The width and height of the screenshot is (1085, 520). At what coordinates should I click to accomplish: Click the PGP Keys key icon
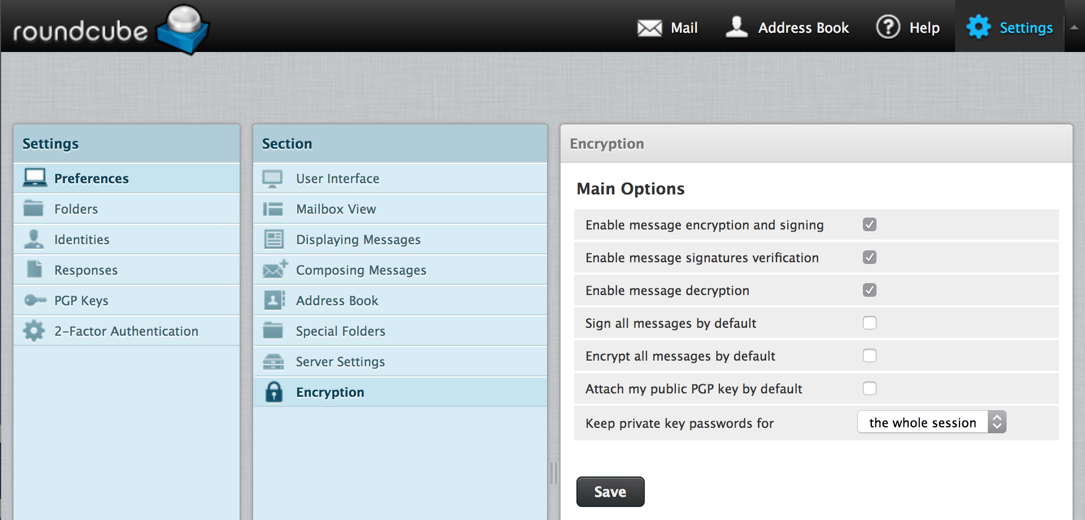coord(35,300)
